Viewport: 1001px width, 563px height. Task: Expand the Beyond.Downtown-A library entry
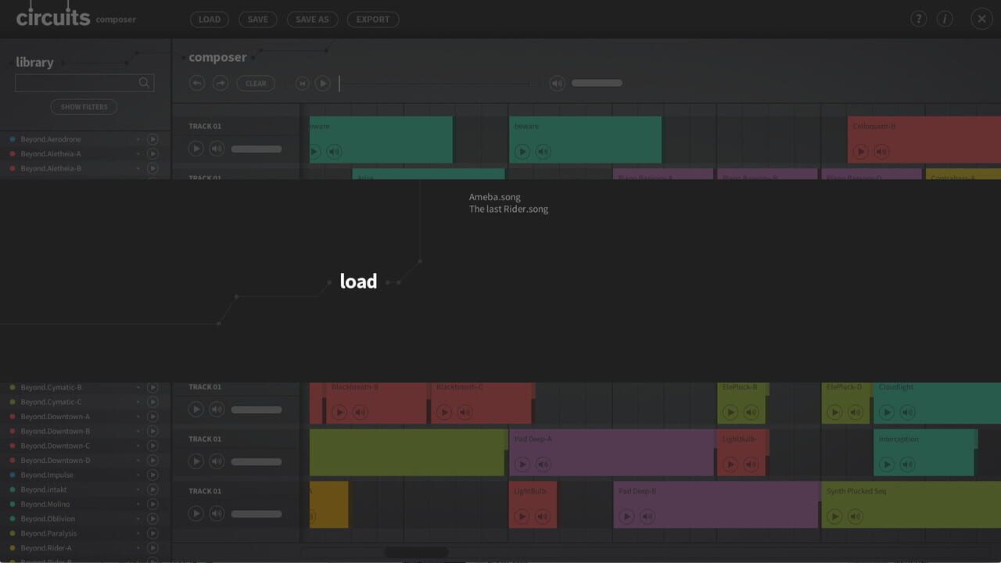click(x=138, y=416)
